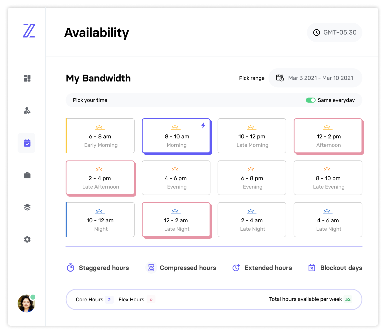Click Blockout days button

(335, 268)
